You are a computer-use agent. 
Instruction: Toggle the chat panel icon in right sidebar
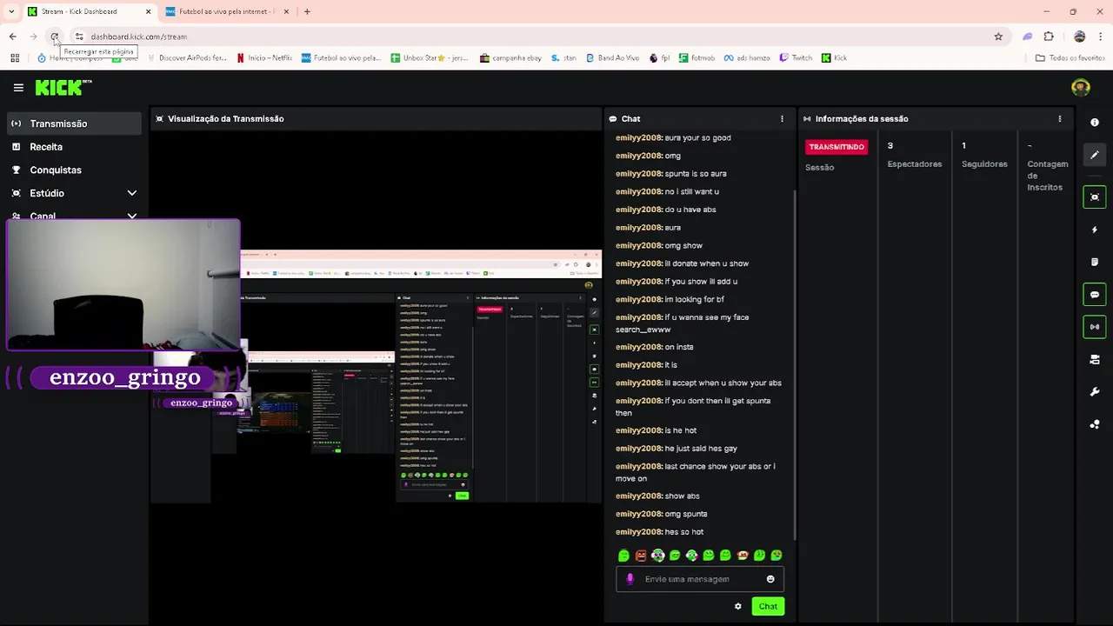pos(1095,295)
